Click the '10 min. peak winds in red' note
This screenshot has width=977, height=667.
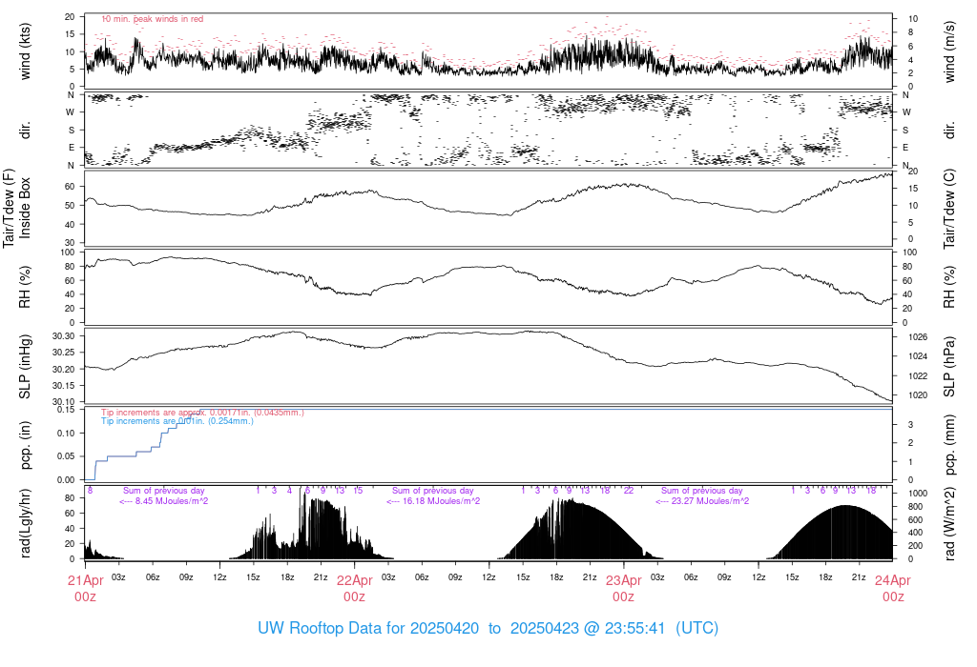pyautogui.click(x=153, y=19)
